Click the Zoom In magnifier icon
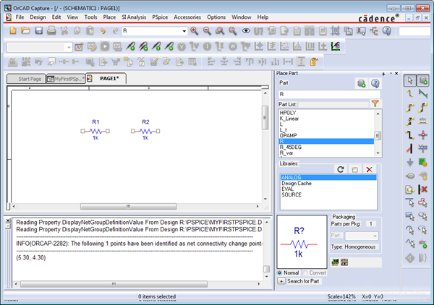 tap(194, 31)
